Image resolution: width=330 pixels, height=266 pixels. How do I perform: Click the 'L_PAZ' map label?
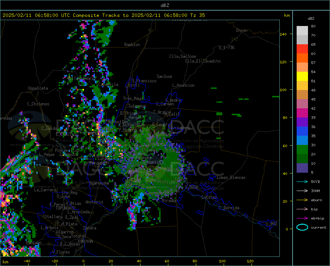coord(272,224)
